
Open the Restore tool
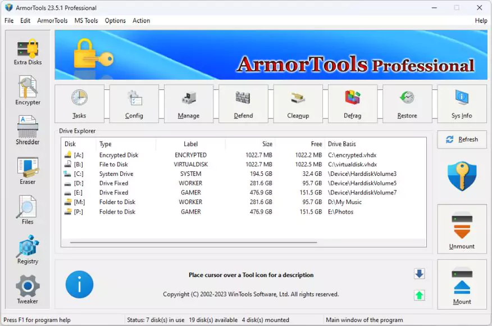coord(407,103)
